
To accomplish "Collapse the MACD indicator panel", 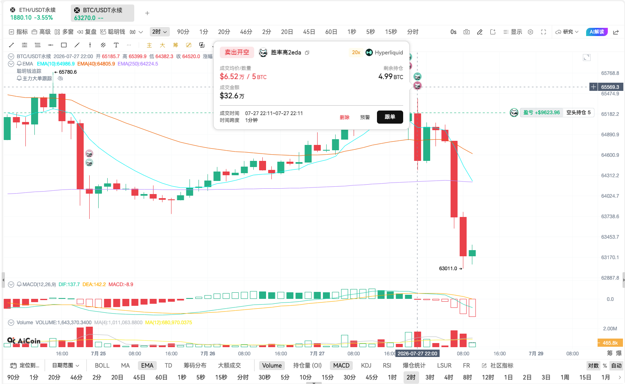I will point(11,285).
